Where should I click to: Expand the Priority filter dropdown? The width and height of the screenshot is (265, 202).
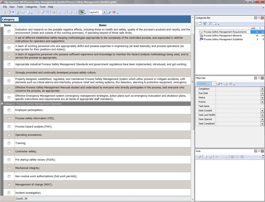[262, 102]
